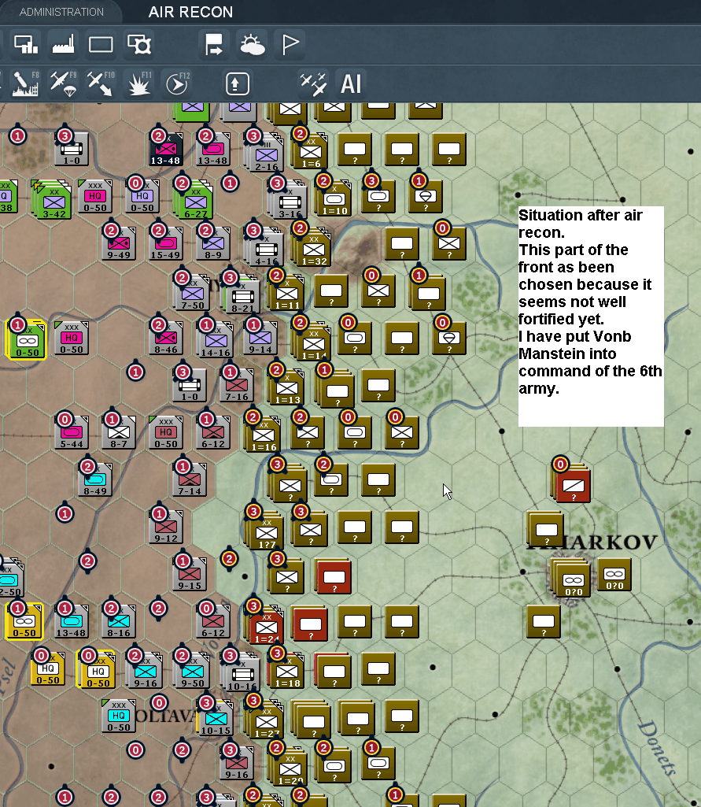Click the flag with arrow icon
Viewport: 701px width, 807px height.
click(214, 44)
